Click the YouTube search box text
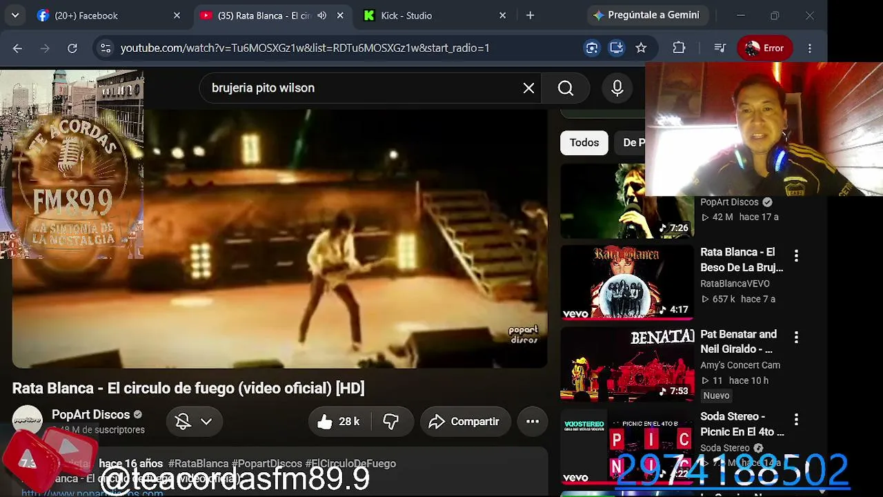 pos(263,88)
